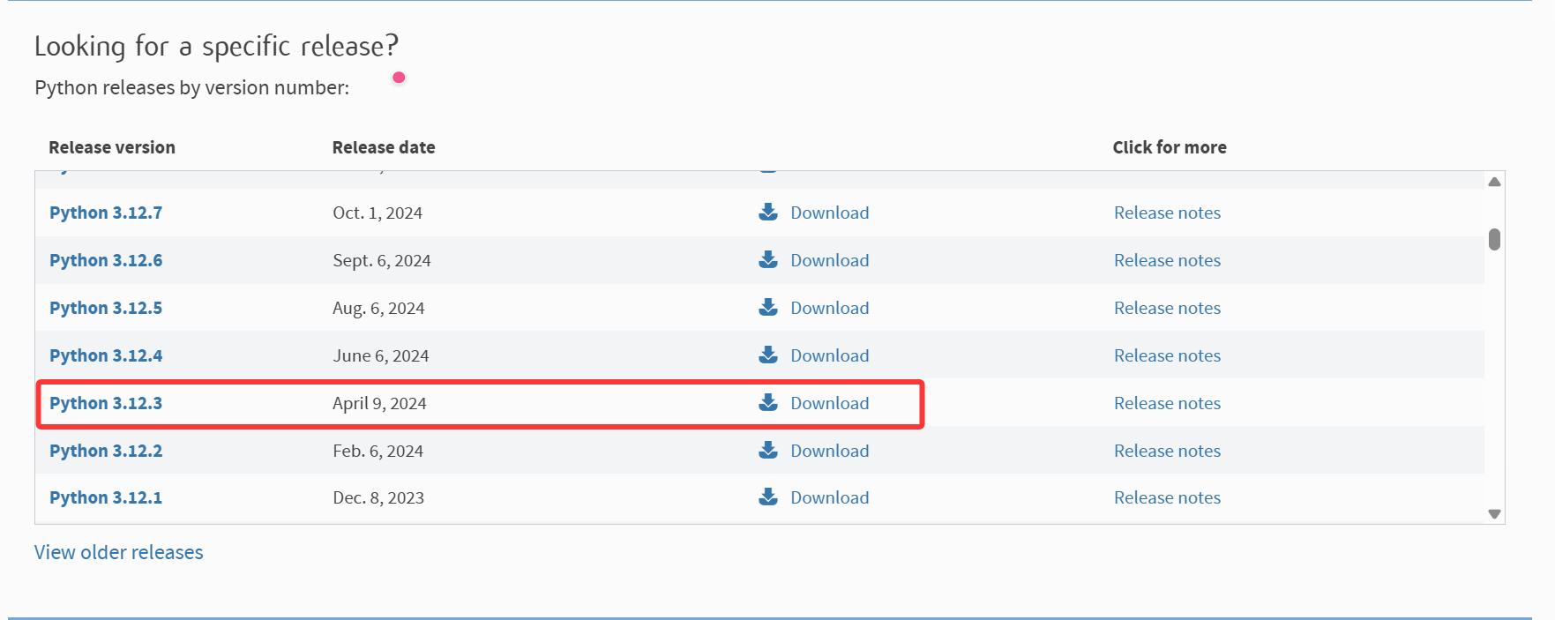Click the download icon for Python 3.12.3
Viewport: 1555px width, 620px height.
coord(768,402)
